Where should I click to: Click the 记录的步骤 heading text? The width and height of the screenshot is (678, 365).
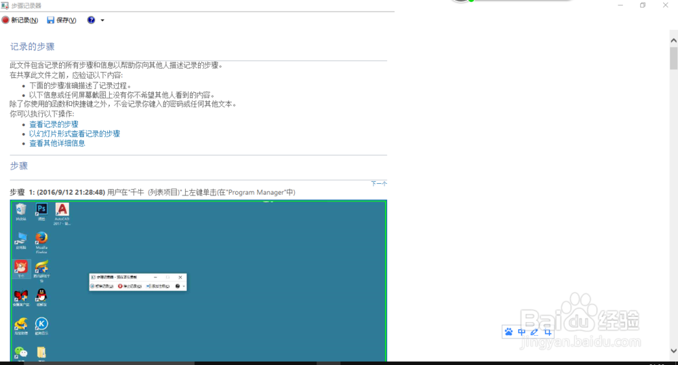[x=33, y=47]
